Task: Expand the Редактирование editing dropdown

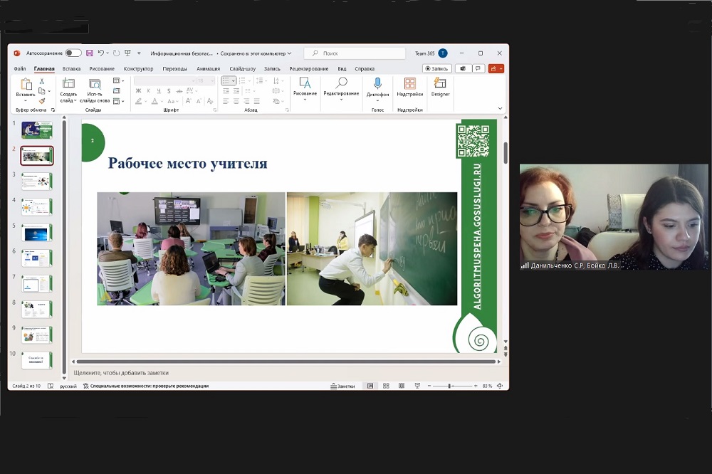Action: [x=341, y=99]
